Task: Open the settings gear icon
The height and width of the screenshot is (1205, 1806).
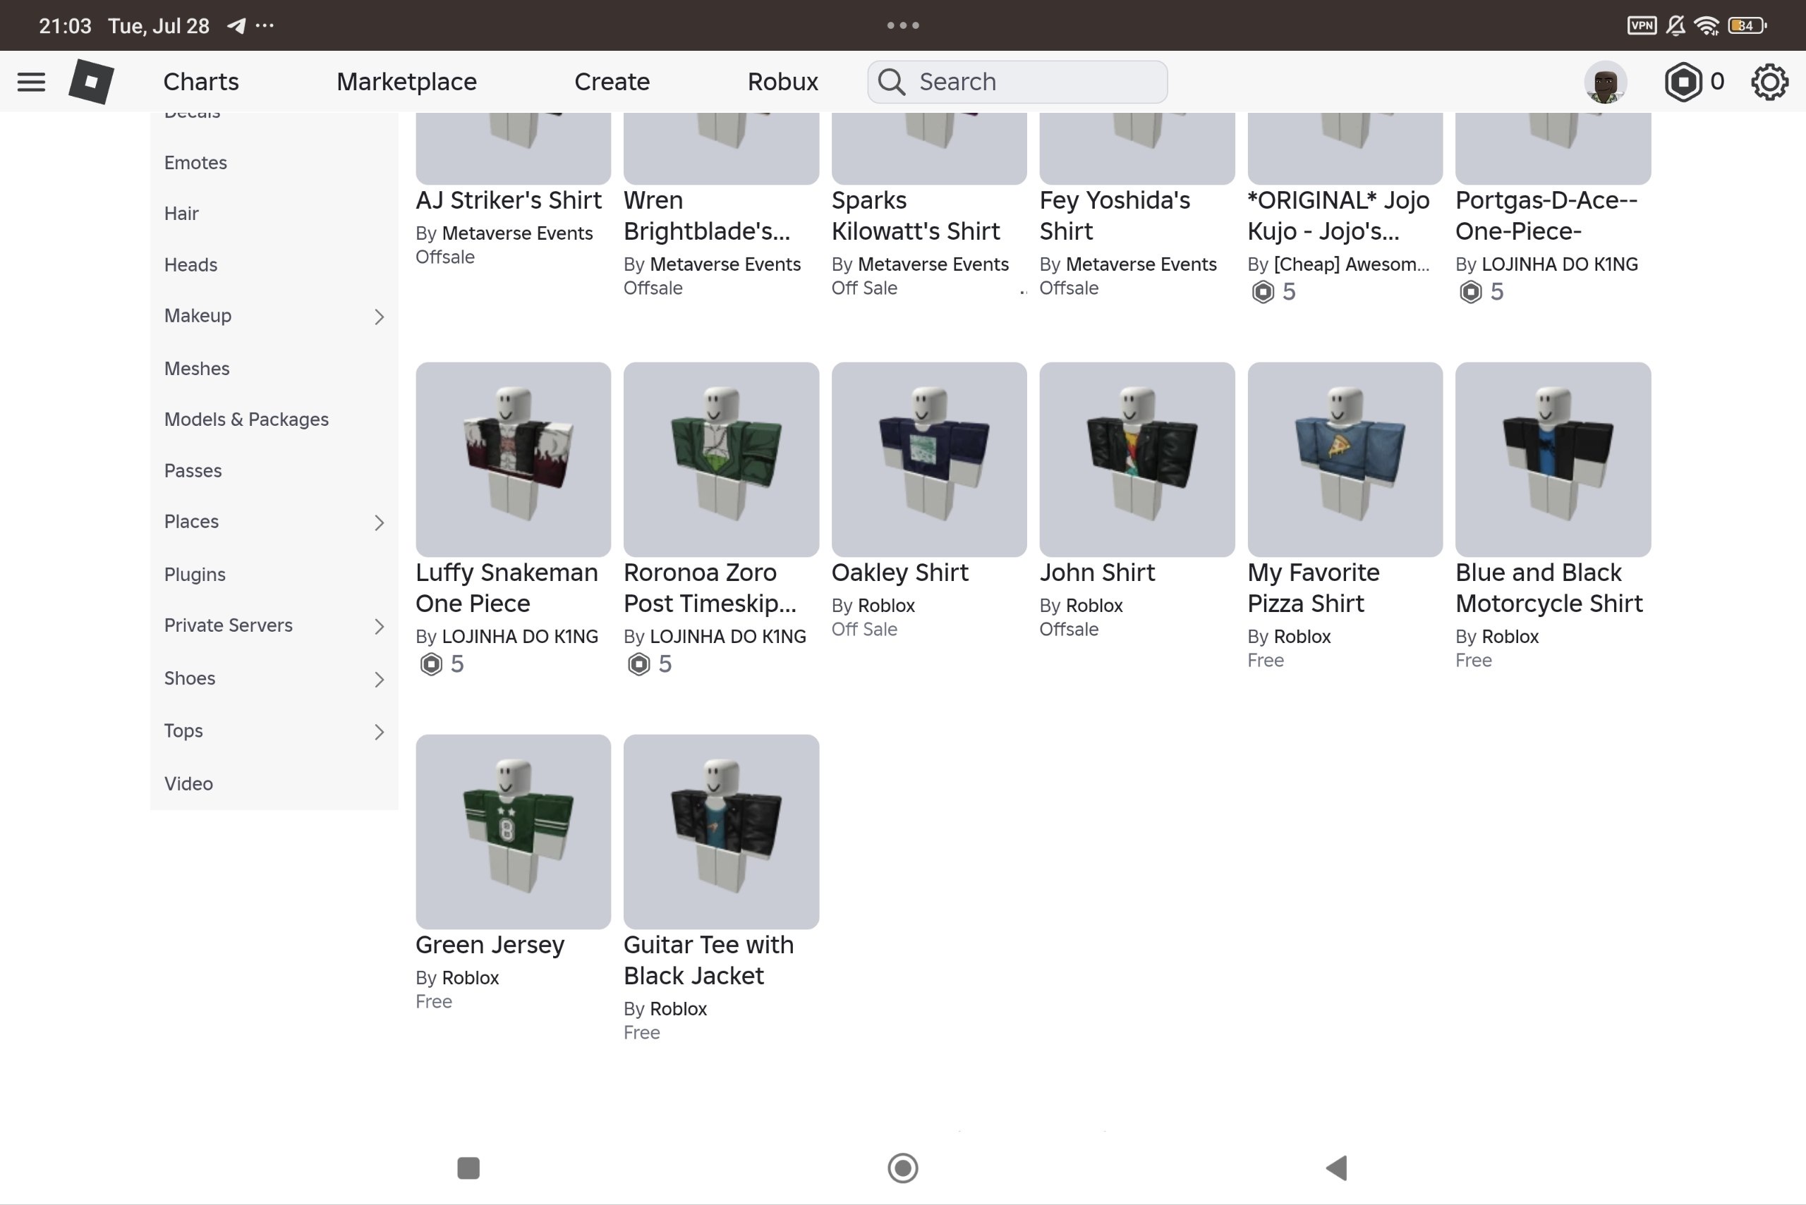Action: (1769, 82)
